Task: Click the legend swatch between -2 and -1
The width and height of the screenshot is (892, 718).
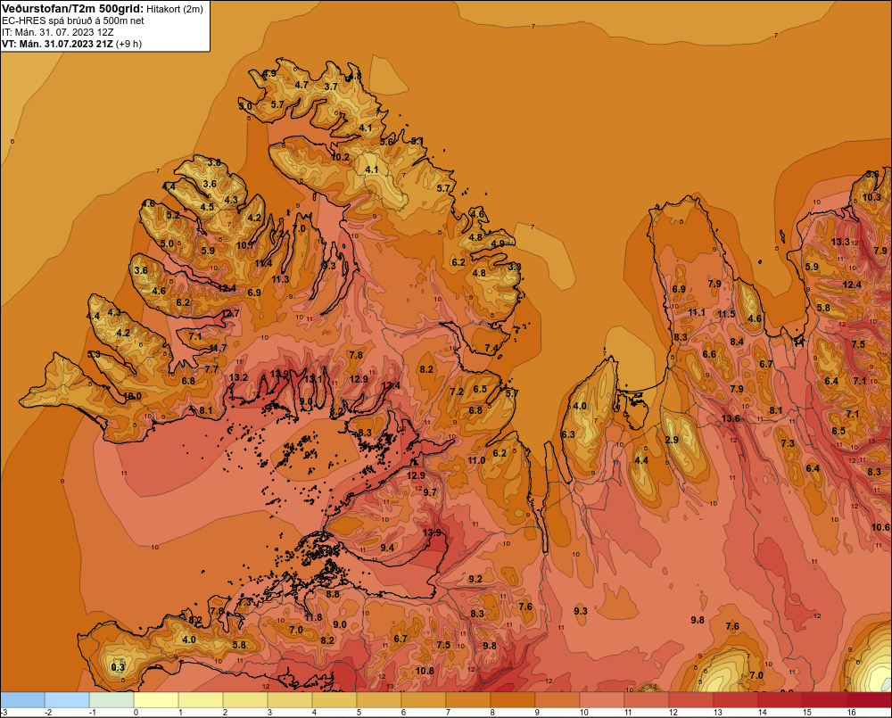Action: [67, 700]
